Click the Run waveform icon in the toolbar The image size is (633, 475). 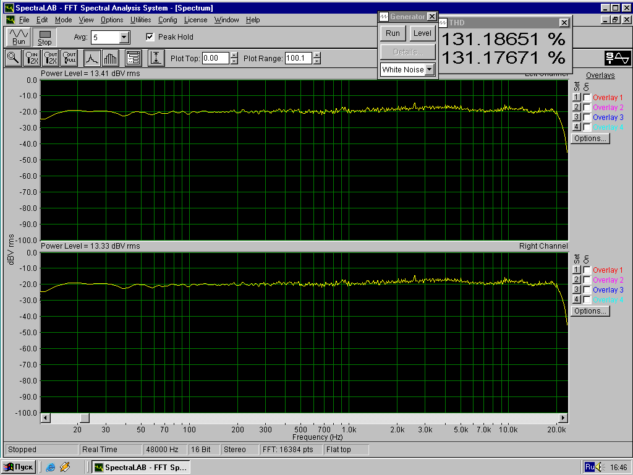tap(19, 36)
